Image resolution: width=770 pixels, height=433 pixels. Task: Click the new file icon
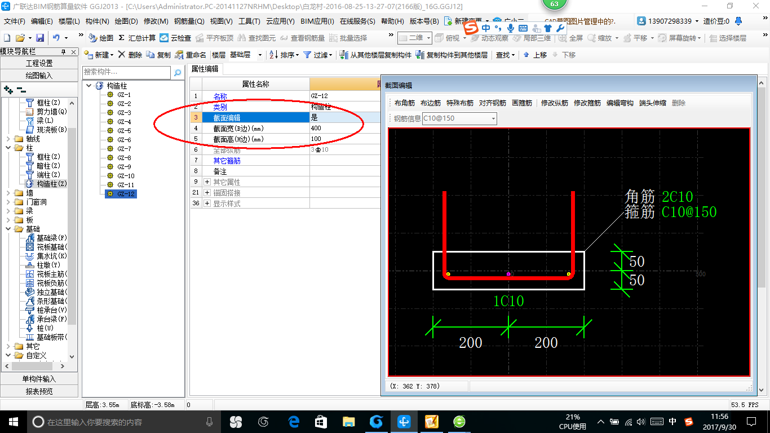(x=7, y=38)
